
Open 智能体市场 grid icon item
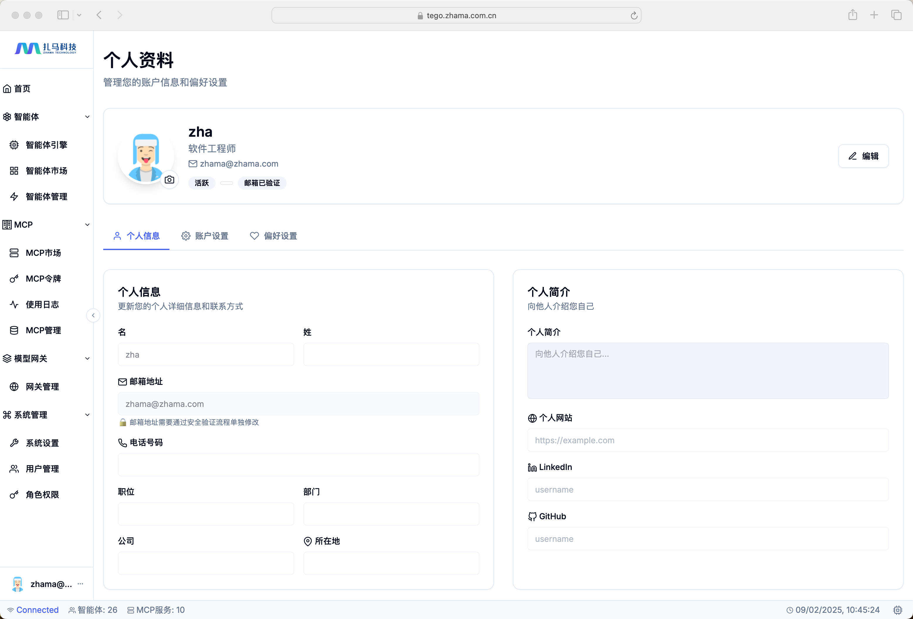click(46, 170)
